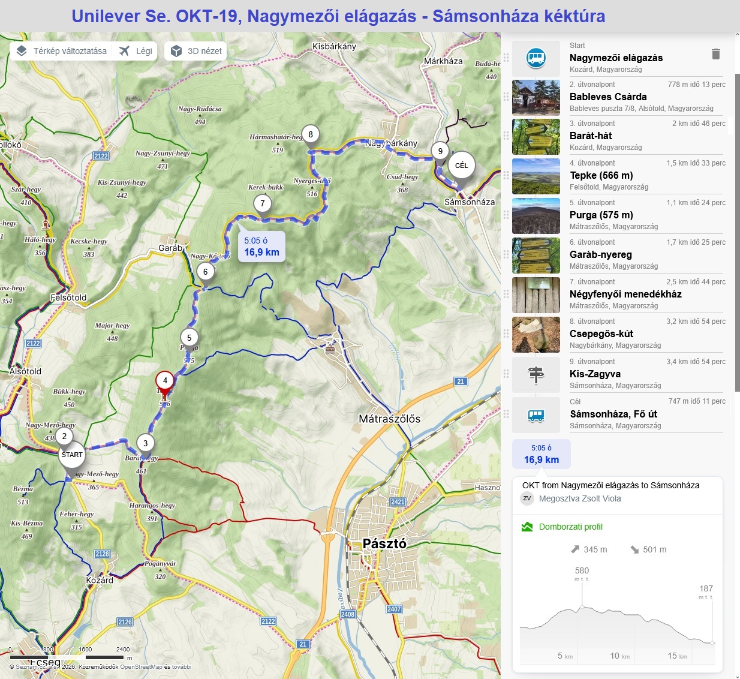The height and width of the screenshot is (679, 740).
Task: Click the CÉL marker on the map
Action: 461,166
